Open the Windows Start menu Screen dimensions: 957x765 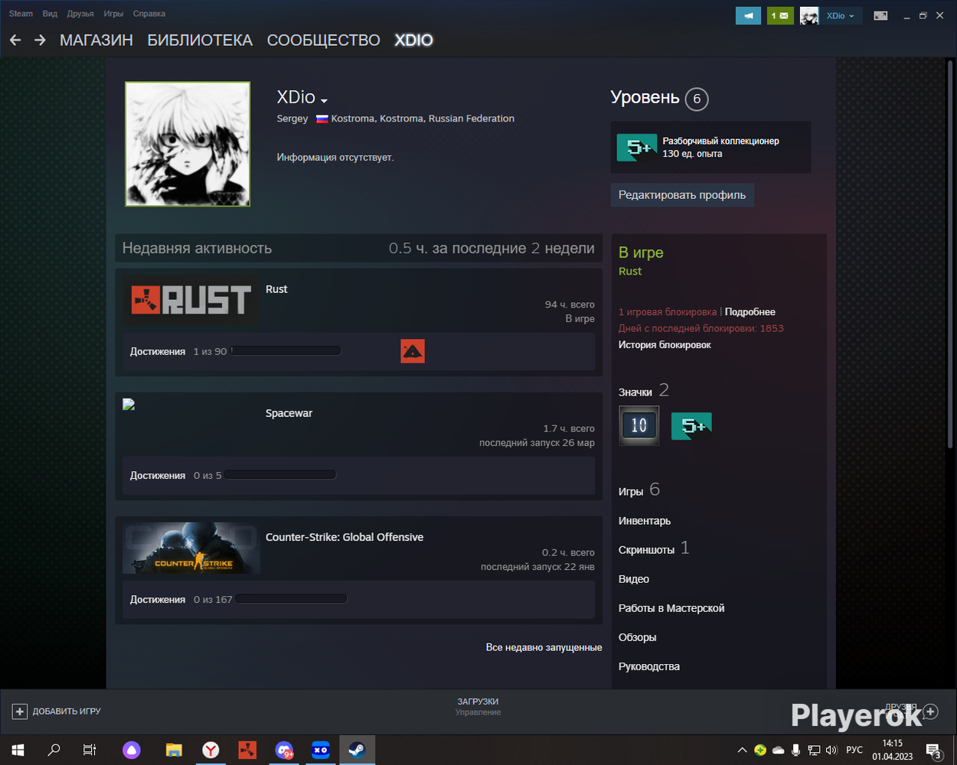[x=18, y=750]
